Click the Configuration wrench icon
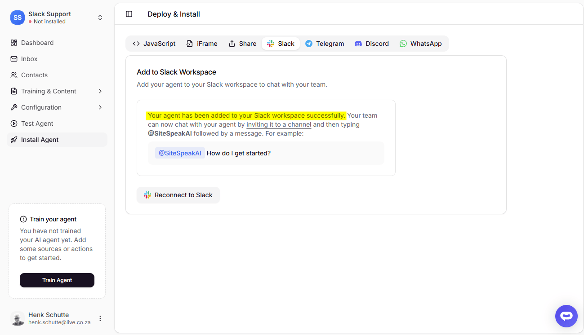 click(14, 107)
